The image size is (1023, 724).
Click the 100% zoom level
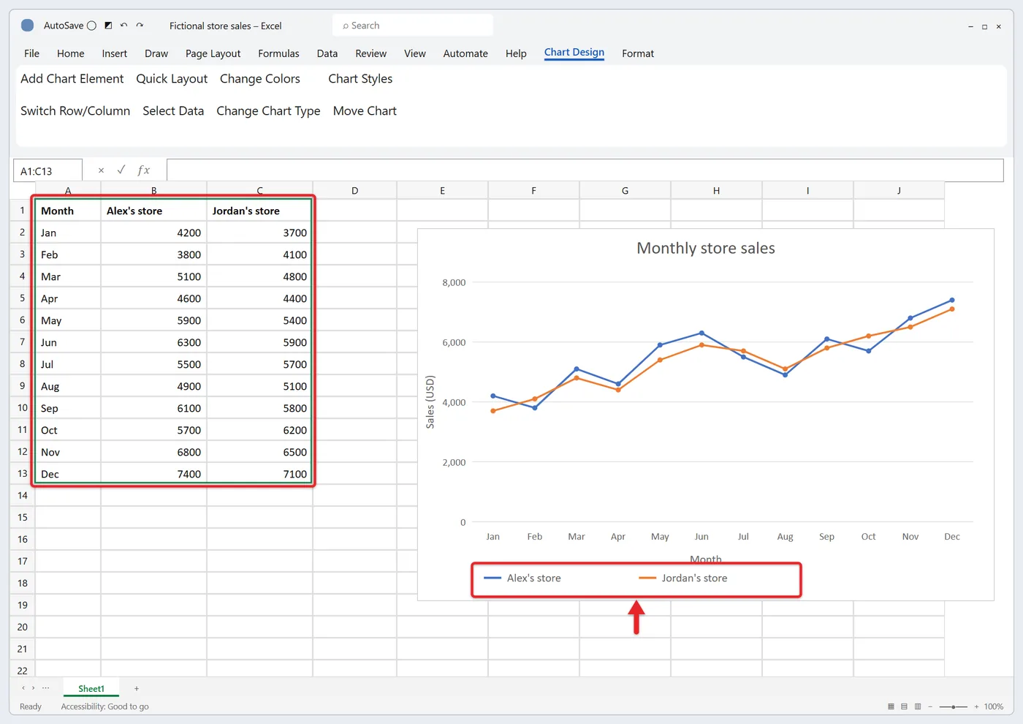pos(993,707)
